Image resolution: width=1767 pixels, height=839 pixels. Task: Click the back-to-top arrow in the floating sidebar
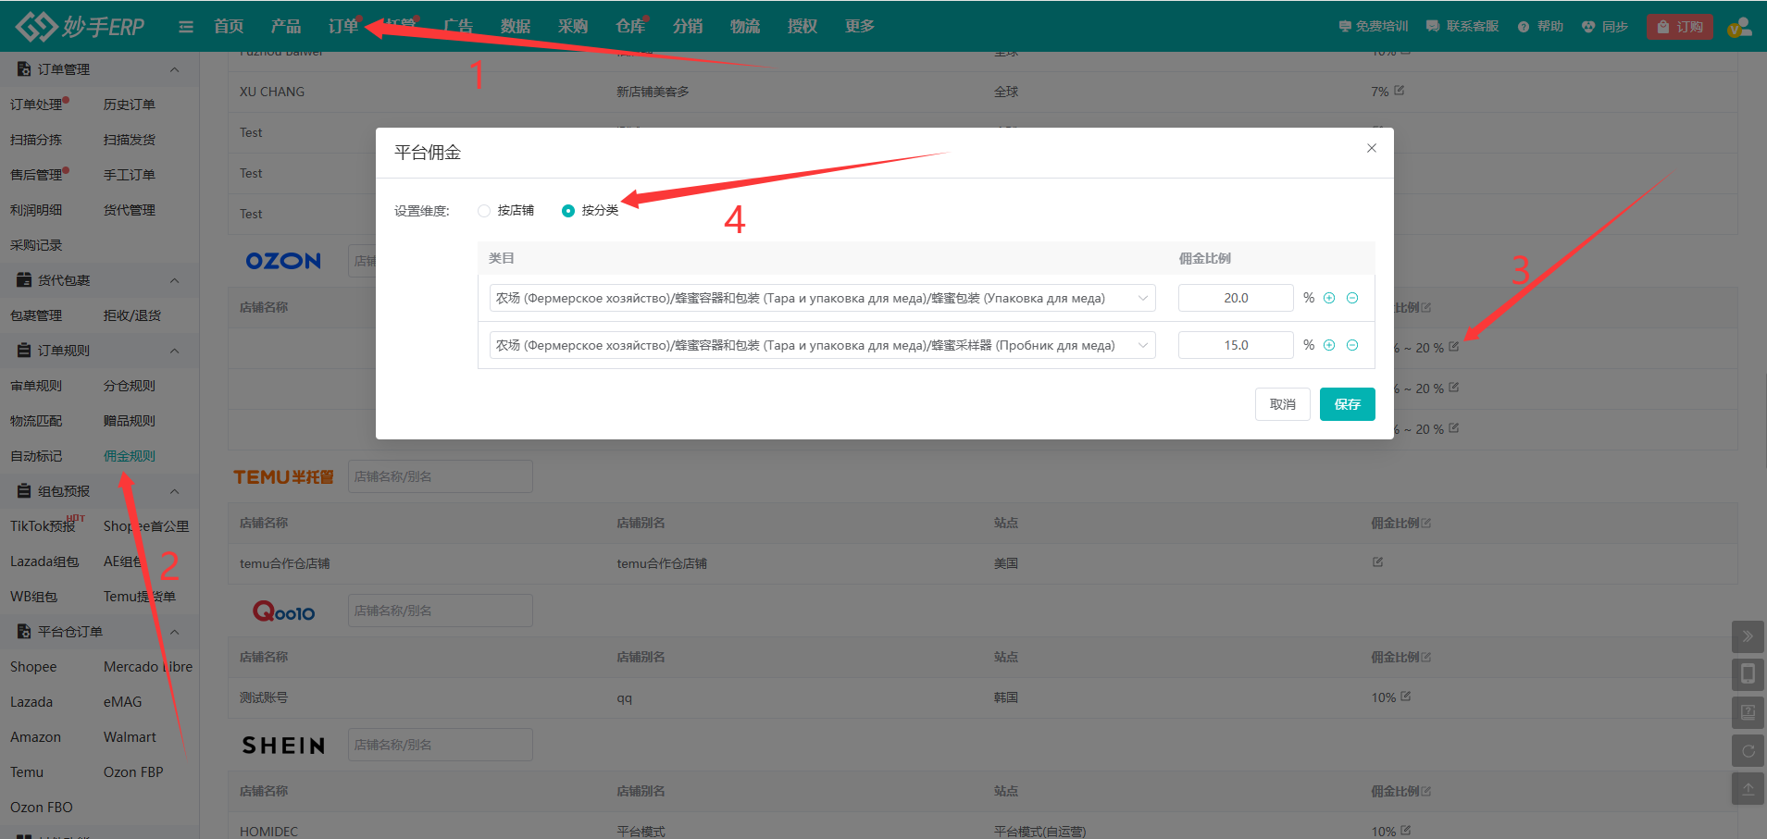(x=1748, y=789)
